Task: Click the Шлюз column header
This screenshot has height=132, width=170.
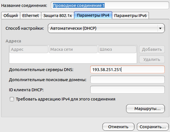Action: tap(117, 49)
